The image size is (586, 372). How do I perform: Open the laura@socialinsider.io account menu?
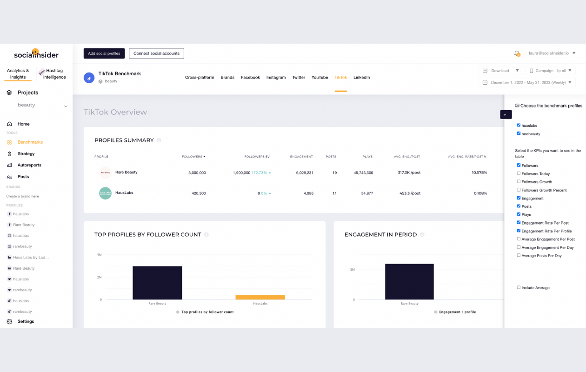point(552,53)
